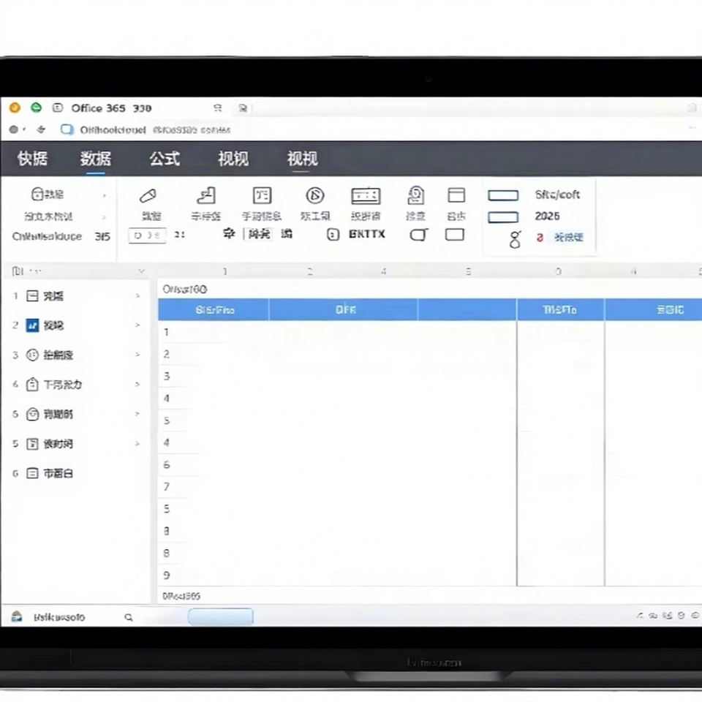Select the clipboard icon beside 下月
Screen dimensions: 702x702
[x=32, y=385]
